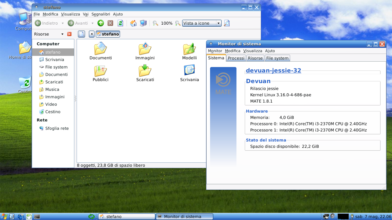The image size is (392, 220).
Task: Go up one folder with green arrow
Action: (101, 23)
